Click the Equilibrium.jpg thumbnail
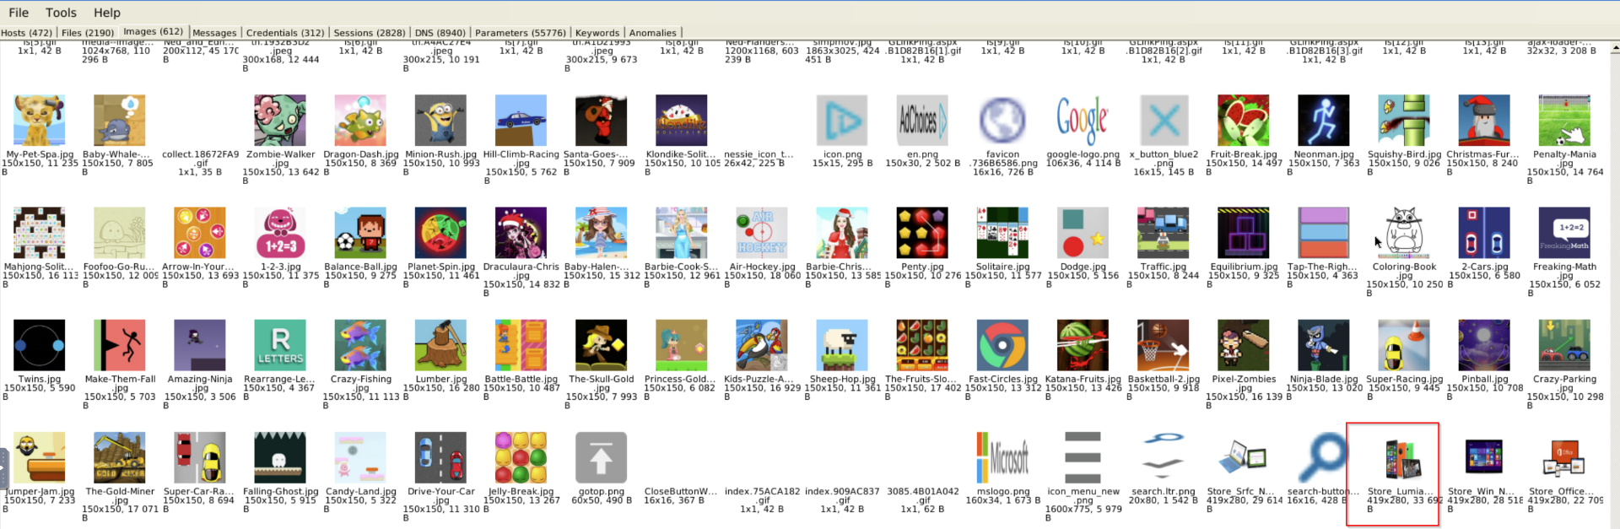This screenshot has width=1620, height=529. [x=1244, y=233]
